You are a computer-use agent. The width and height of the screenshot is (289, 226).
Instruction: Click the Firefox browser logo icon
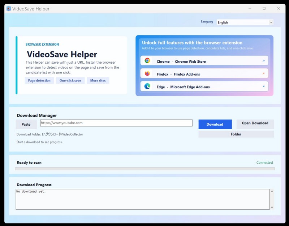(147, 74)
